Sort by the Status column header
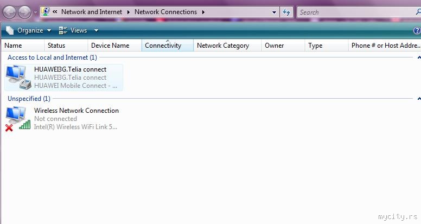This screenshot has height=224, width=421. [x=66, y=46]
